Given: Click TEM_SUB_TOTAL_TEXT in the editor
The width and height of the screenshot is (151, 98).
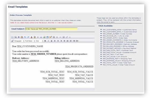Looking at the screenshot, I should coord(52,72).
